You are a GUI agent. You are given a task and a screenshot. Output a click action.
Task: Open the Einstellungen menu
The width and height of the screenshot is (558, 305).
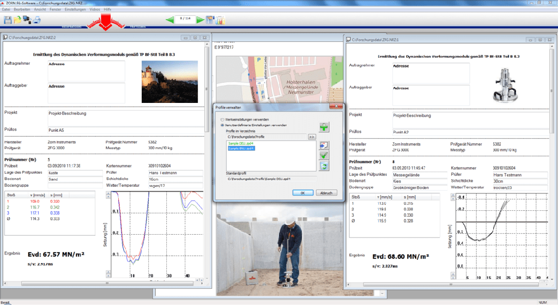coord(75,9)
